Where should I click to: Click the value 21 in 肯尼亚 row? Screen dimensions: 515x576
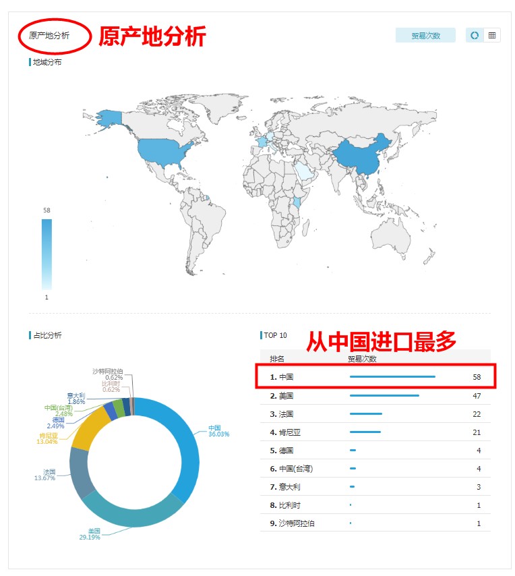pyautogui.click(x=477, y=432)
